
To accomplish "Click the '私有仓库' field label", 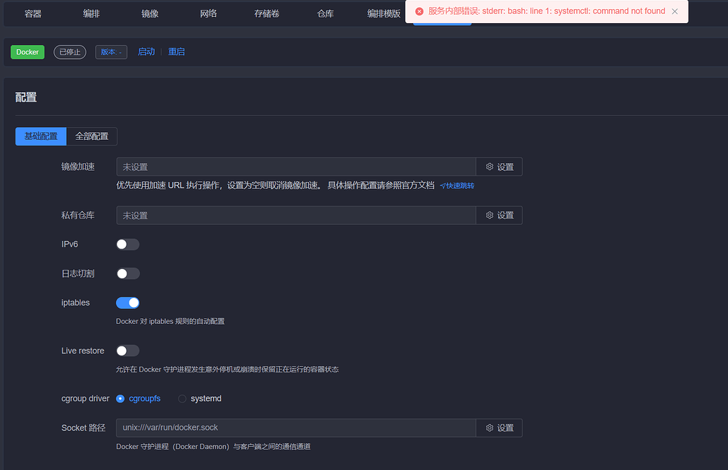I will click(x=78, y=216).
